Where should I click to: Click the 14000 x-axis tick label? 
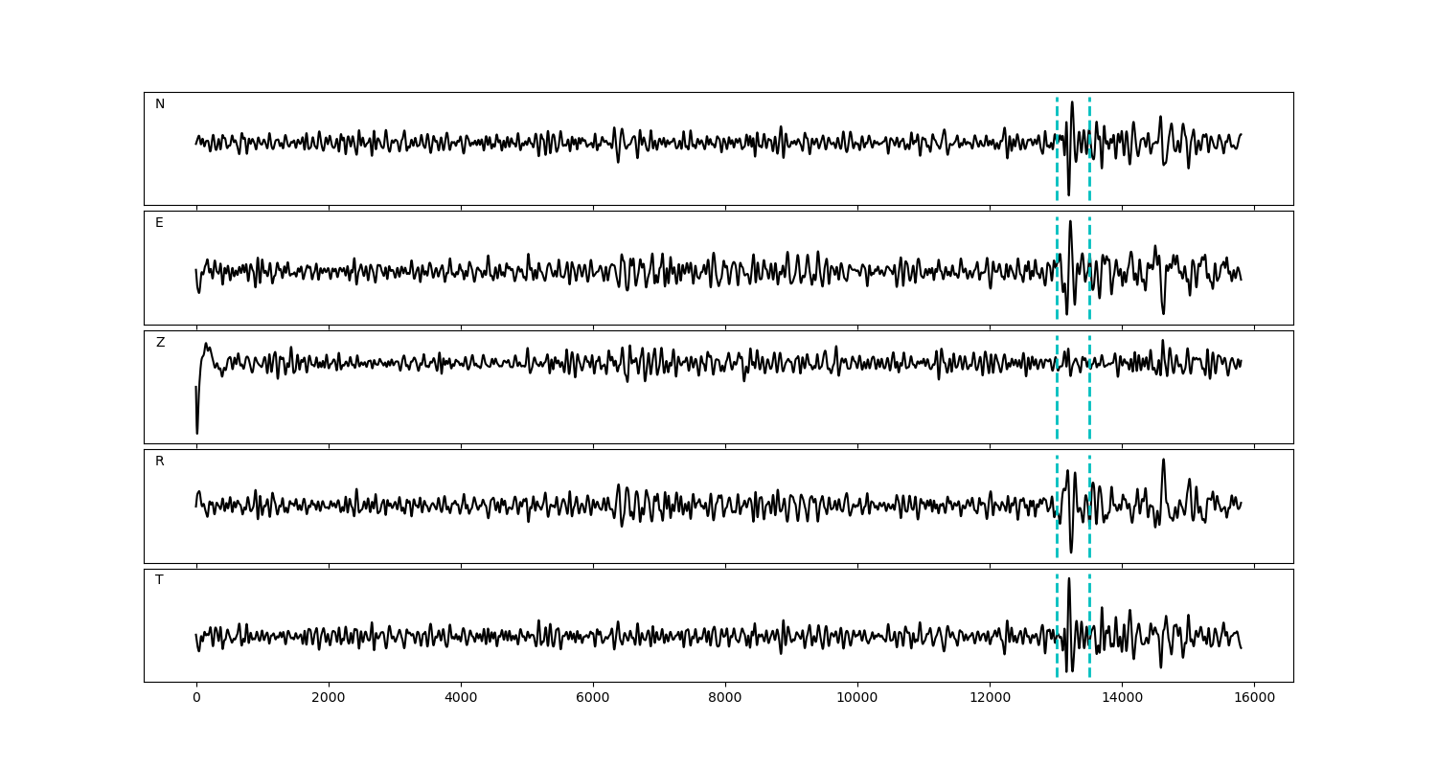point(1122,698)
